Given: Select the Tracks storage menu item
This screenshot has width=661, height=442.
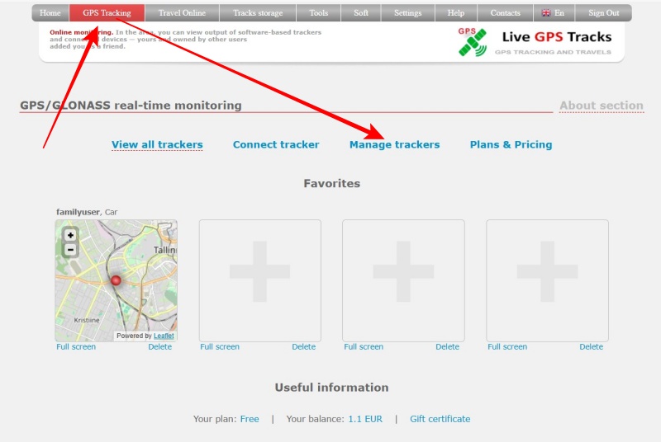Looking at the screenshot, I should tap(258, 13).
